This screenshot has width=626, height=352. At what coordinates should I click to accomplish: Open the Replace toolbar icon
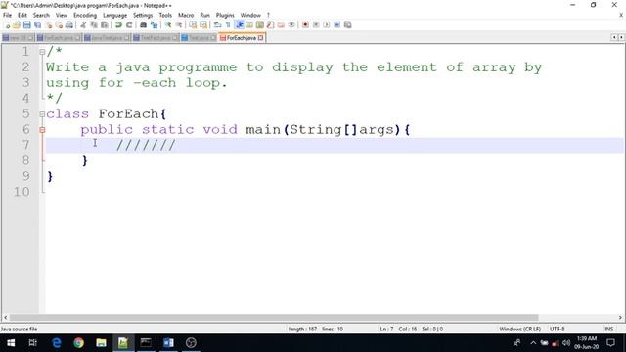click(x=154, y=25)
